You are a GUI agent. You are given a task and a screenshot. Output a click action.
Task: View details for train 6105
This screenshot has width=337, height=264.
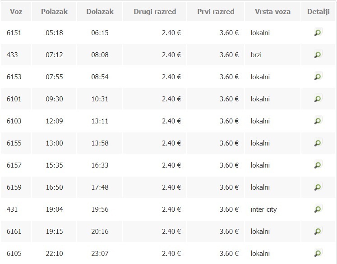318,253
